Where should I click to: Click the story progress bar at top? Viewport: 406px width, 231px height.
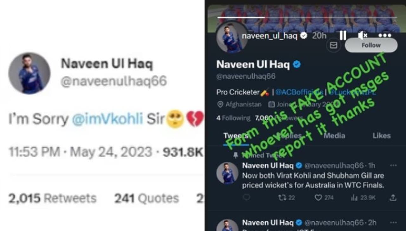307,17
